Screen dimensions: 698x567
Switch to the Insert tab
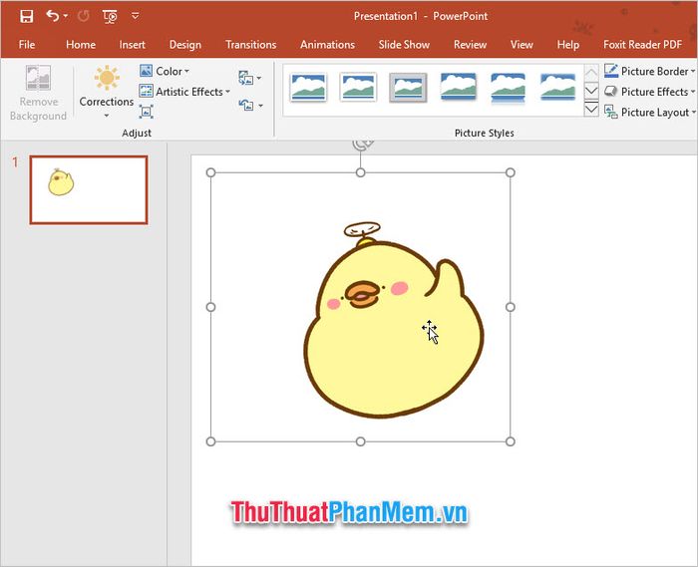coord(133,45)
